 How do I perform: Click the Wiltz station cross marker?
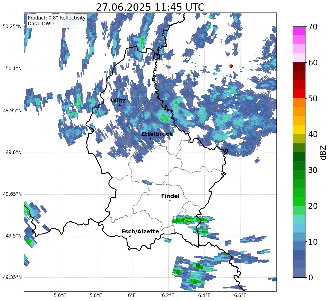point(120,105)
